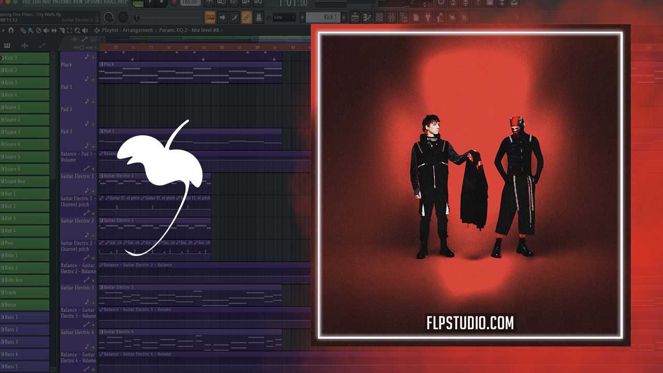Open the piano roll view icon
Viewport: 663px width, 373px height.
click(x=367, y=17)
